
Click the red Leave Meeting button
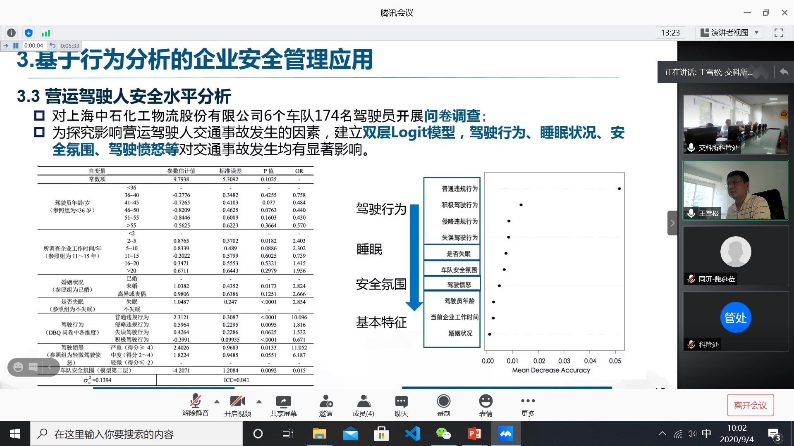click(x=750, y=405)
